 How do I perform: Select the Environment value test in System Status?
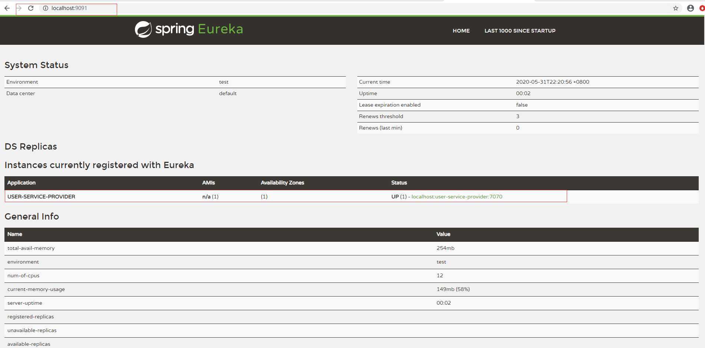[224, 82]
